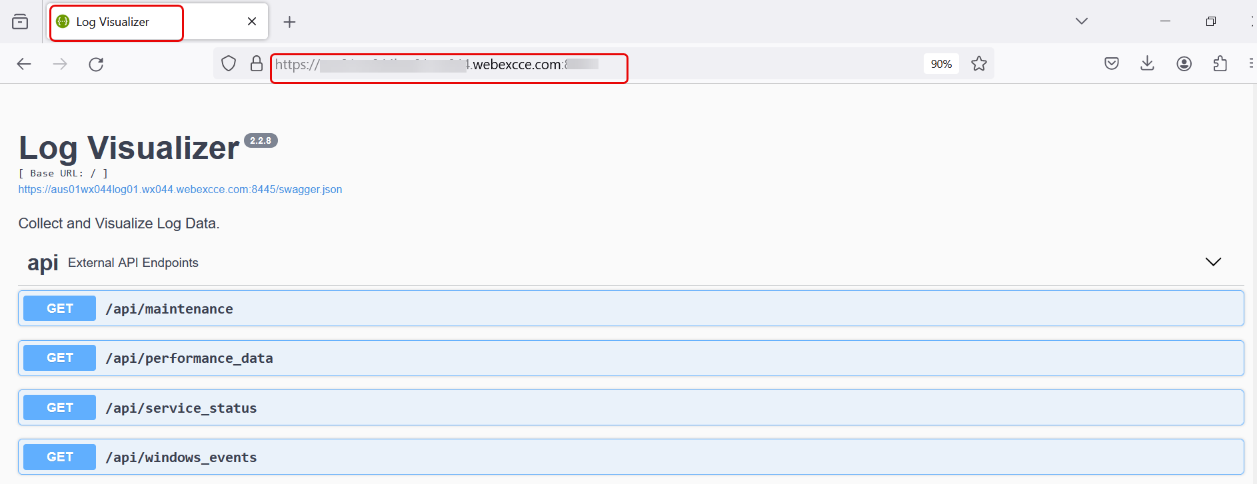
Task: Show list of all tabs
Action: (1081, 21)
